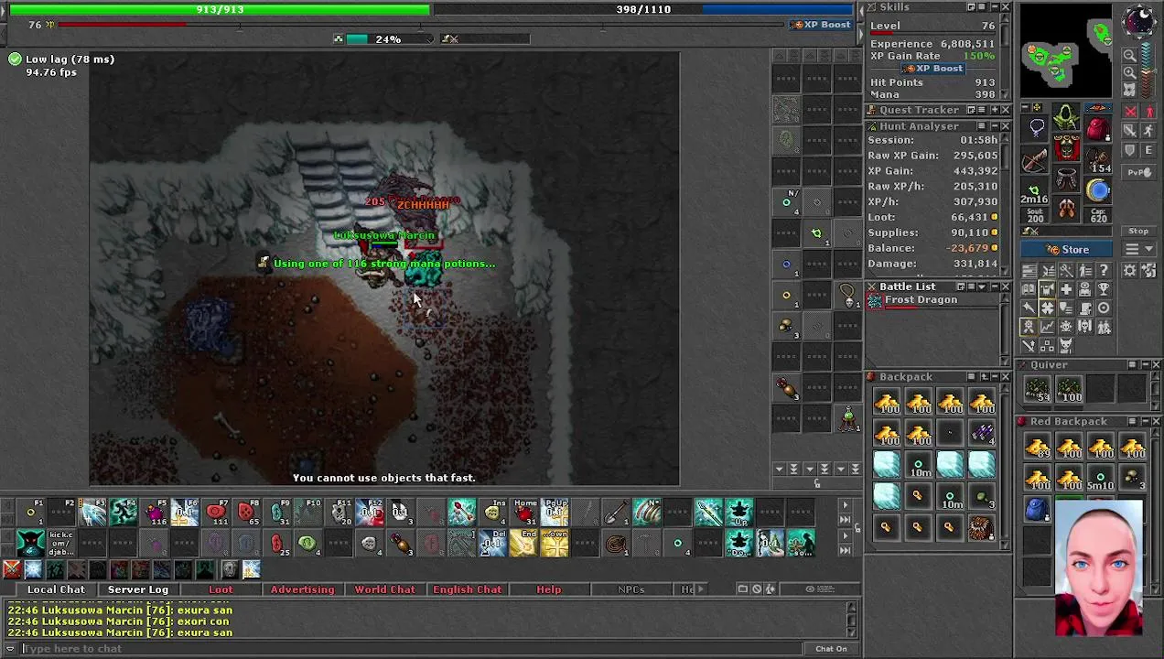Toggle the PvP mode button

pos(1138,172)
